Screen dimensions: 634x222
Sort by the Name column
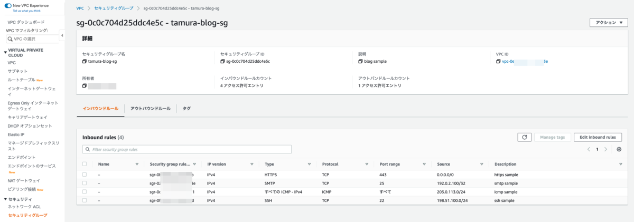click(137, 165)
